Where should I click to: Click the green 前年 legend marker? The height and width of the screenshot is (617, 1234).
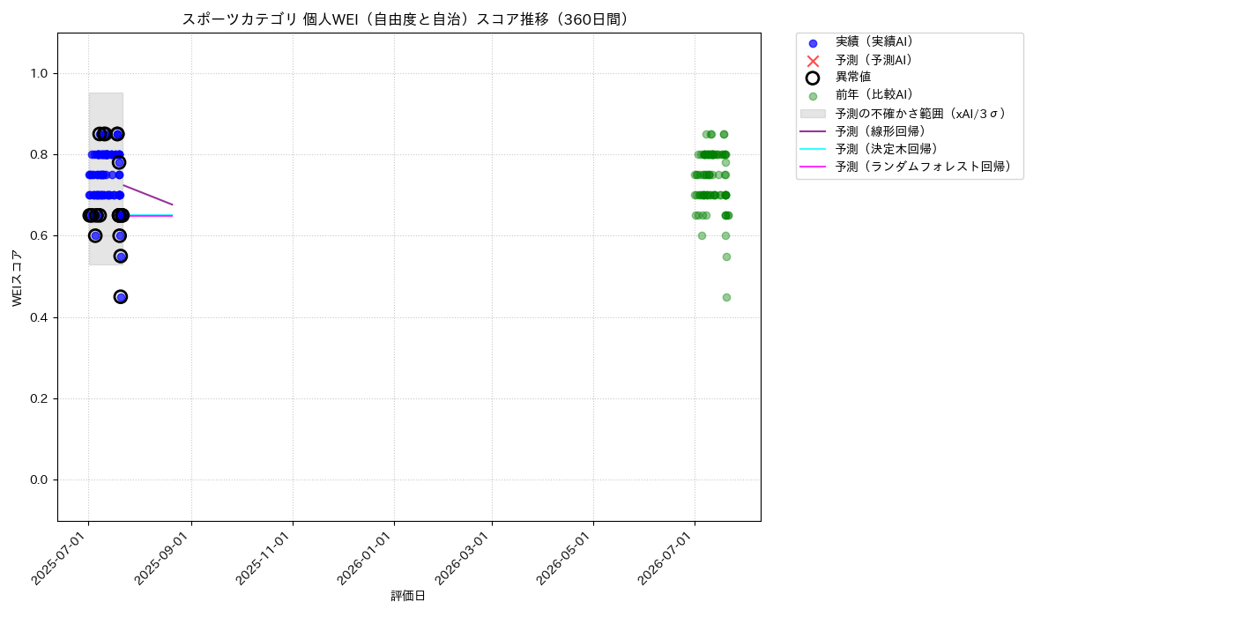813,96
